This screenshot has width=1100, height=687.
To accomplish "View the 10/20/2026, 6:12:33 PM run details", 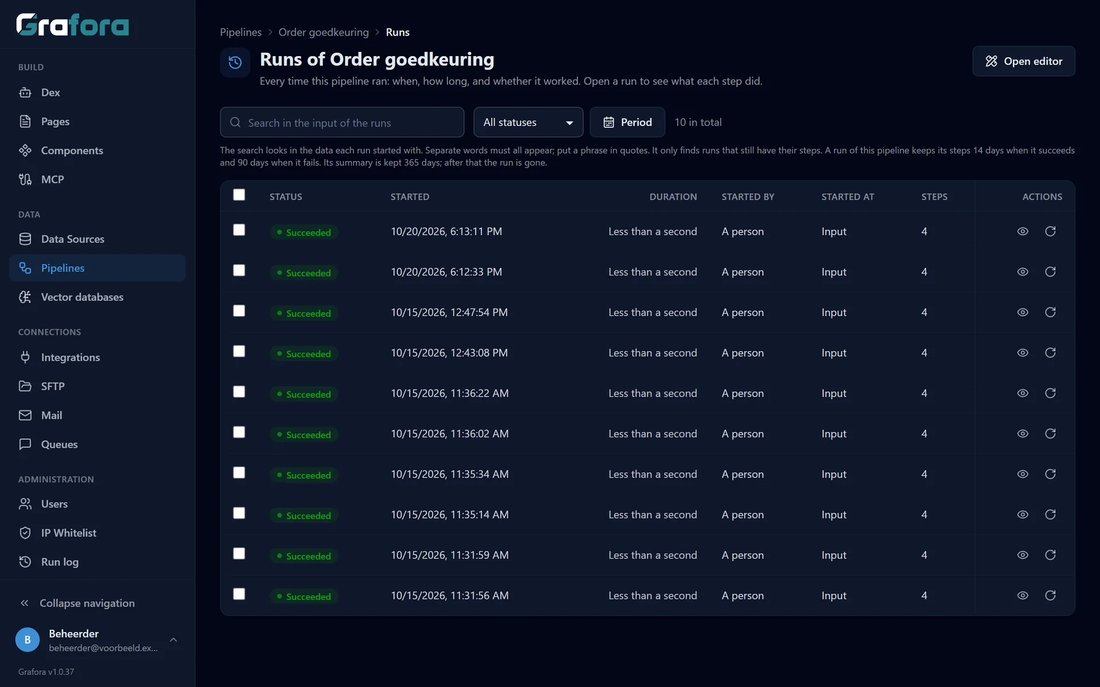I will click(x=1023, y=272).
